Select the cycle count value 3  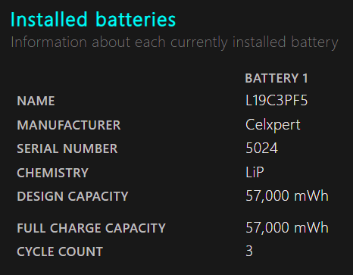[249, 252]
